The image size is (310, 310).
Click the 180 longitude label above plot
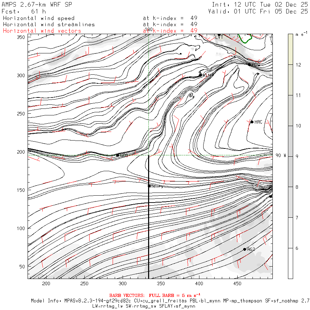[149, 30]
